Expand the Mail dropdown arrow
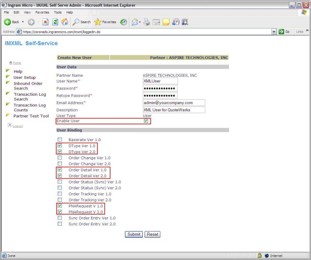Image resolution: width=311 pixels, height=260 pixels. [140, 22]
